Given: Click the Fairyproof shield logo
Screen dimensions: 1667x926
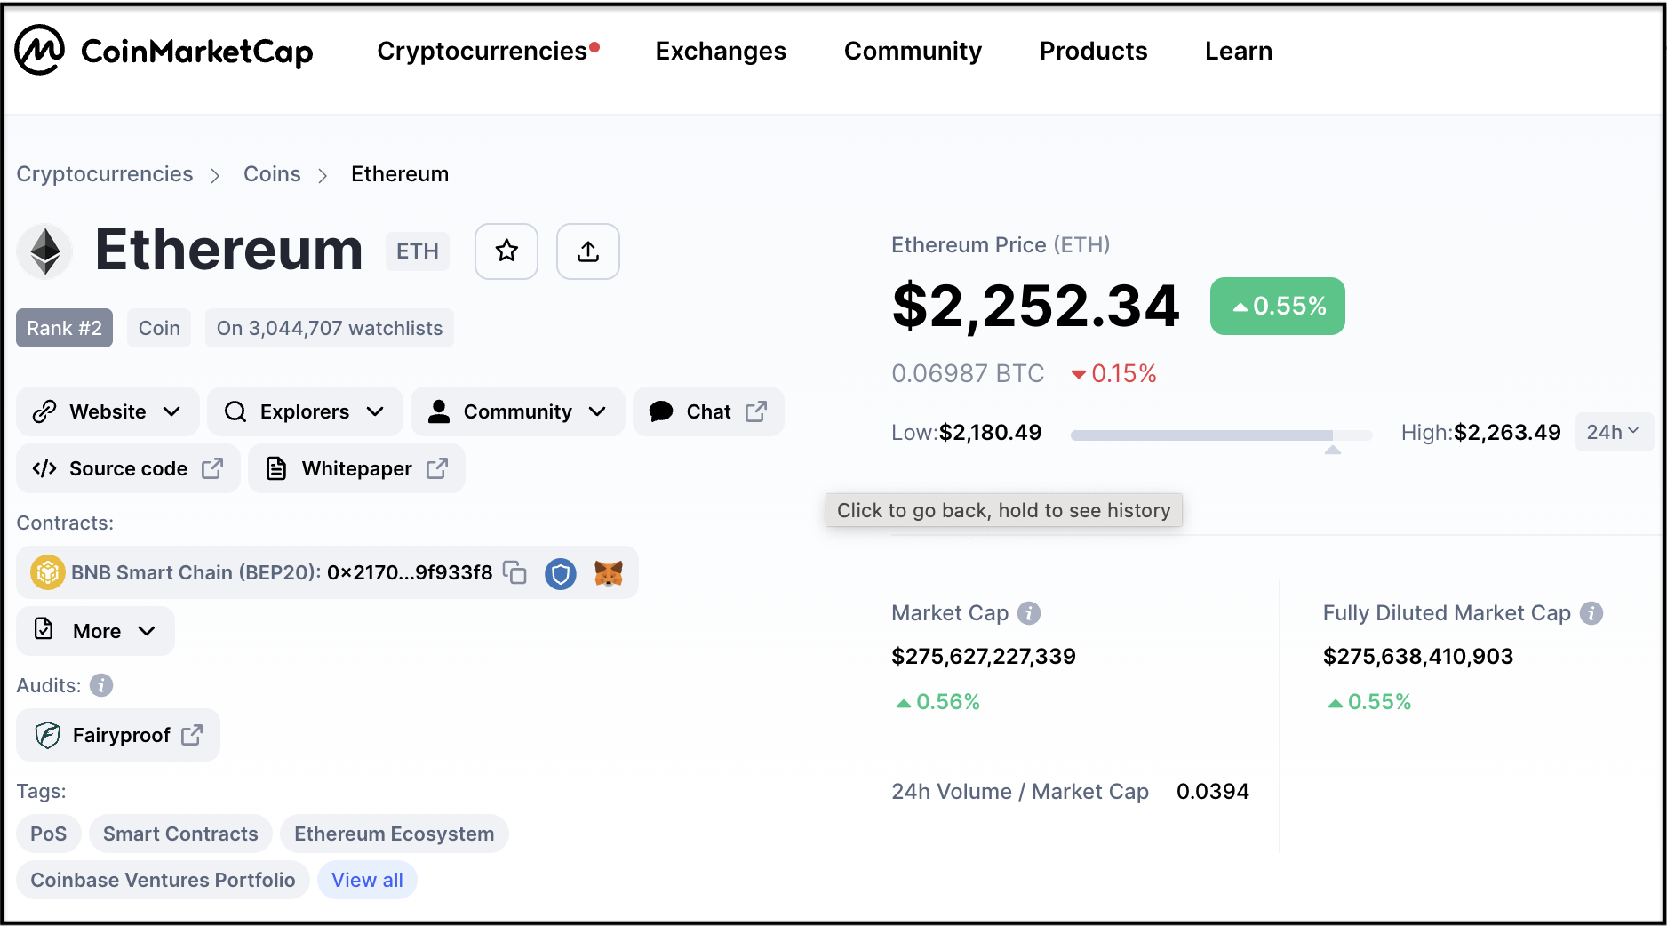Looking at the screenshot, I should (x=48, y=735).
